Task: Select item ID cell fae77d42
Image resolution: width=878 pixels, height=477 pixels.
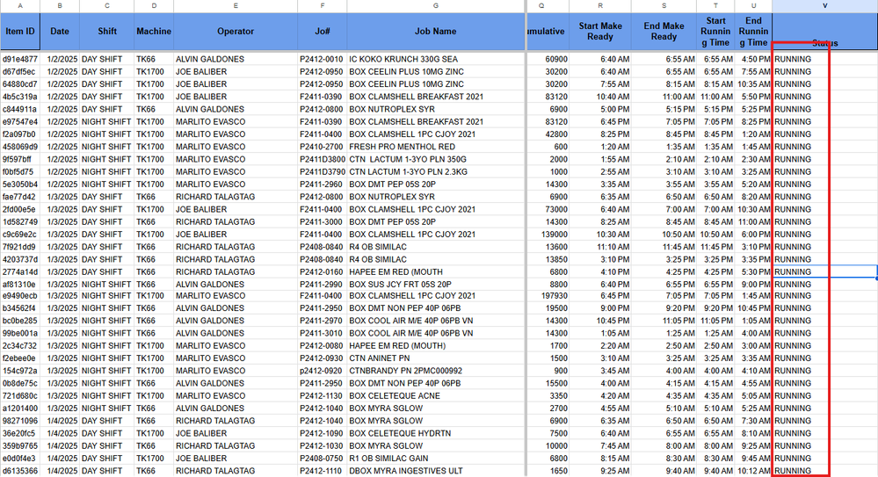Action: [x=20, y=197]
